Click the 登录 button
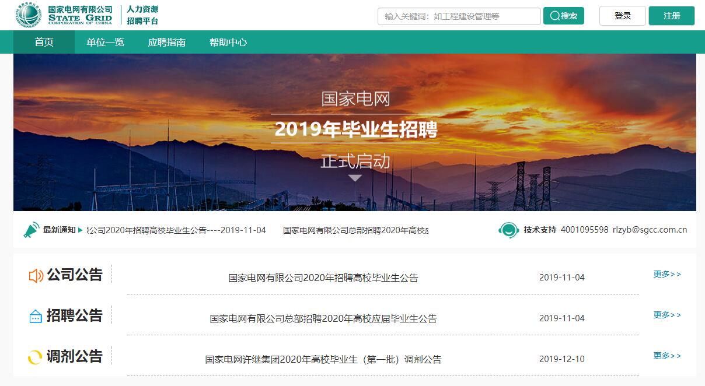 pyautogui.click(x=623, y=16)
